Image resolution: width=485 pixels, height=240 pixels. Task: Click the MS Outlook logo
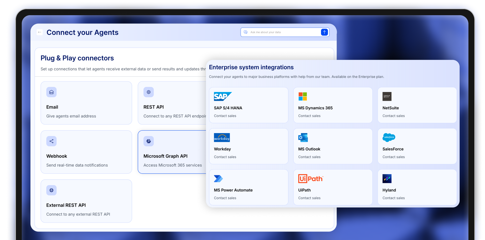click(x=303, y=138)
